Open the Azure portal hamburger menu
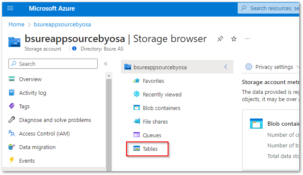Screen dimensions: 303x175 (11, 8)
